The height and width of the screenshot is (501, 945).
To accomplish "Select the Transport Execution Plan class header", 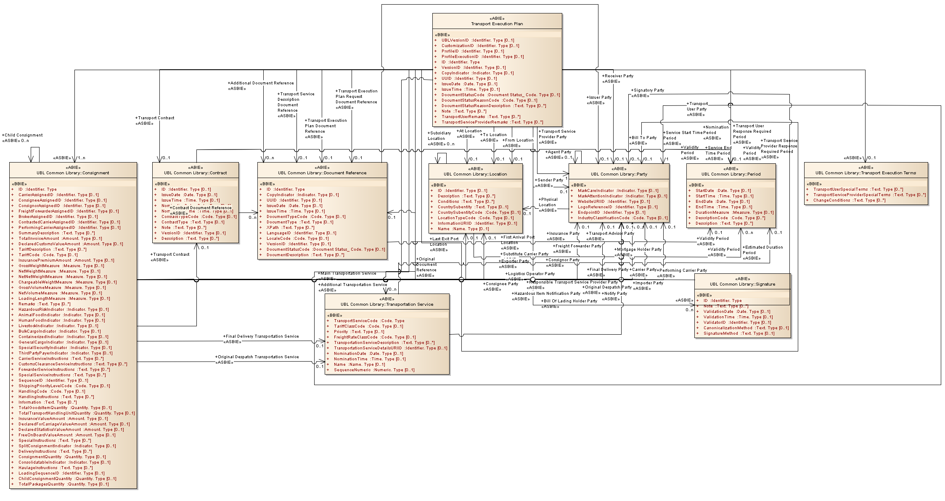I will (497, 24).
